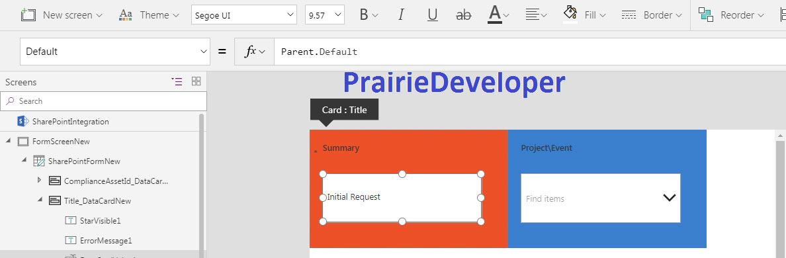Screen dimensions: 786x258
Task: Select SharePointIntegration in the tree
Action: click(70, 121)
